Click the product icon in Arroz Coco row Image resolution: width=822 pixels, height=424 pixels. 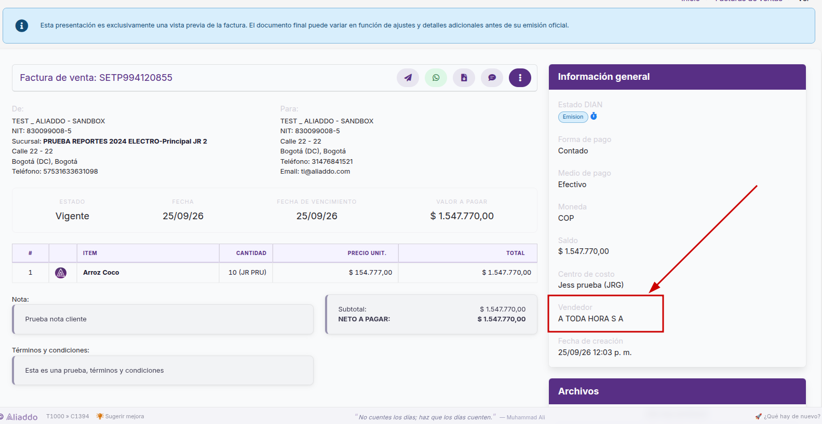[61, 273]
